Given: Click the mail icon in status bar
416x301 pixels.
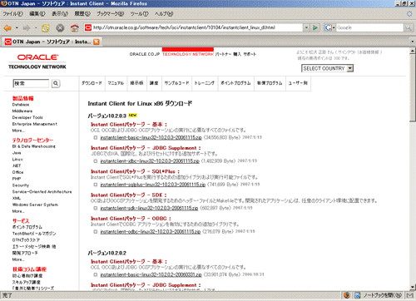Looking at the screenshot, I should point(410,295).
